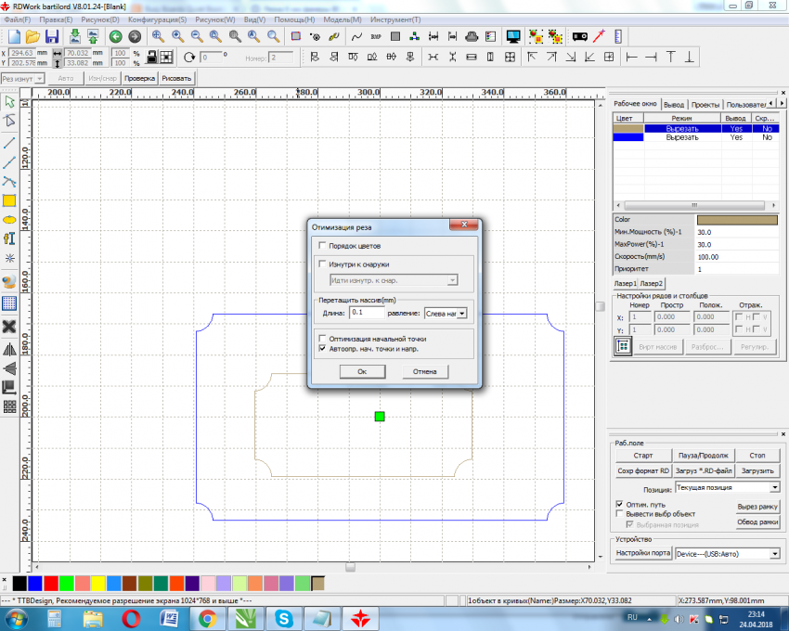Enable the Порядок цветов checkbox
Image resolution: width=789 pixels, height=631 pixels.
pyautogui.click(x=321, y=245)
